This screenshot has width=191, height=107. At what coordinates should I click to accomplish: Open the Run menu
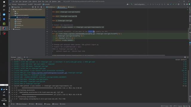pos(43,1)
